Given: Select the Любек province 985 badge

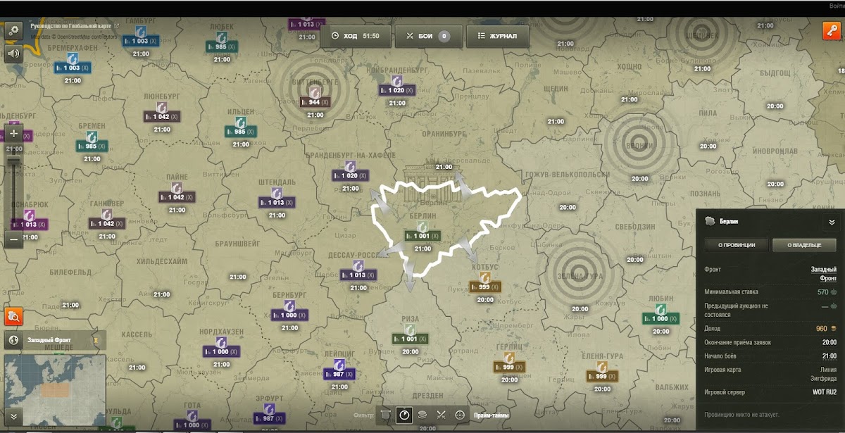Looking at the screenshot, I should [x=220, y=46].
